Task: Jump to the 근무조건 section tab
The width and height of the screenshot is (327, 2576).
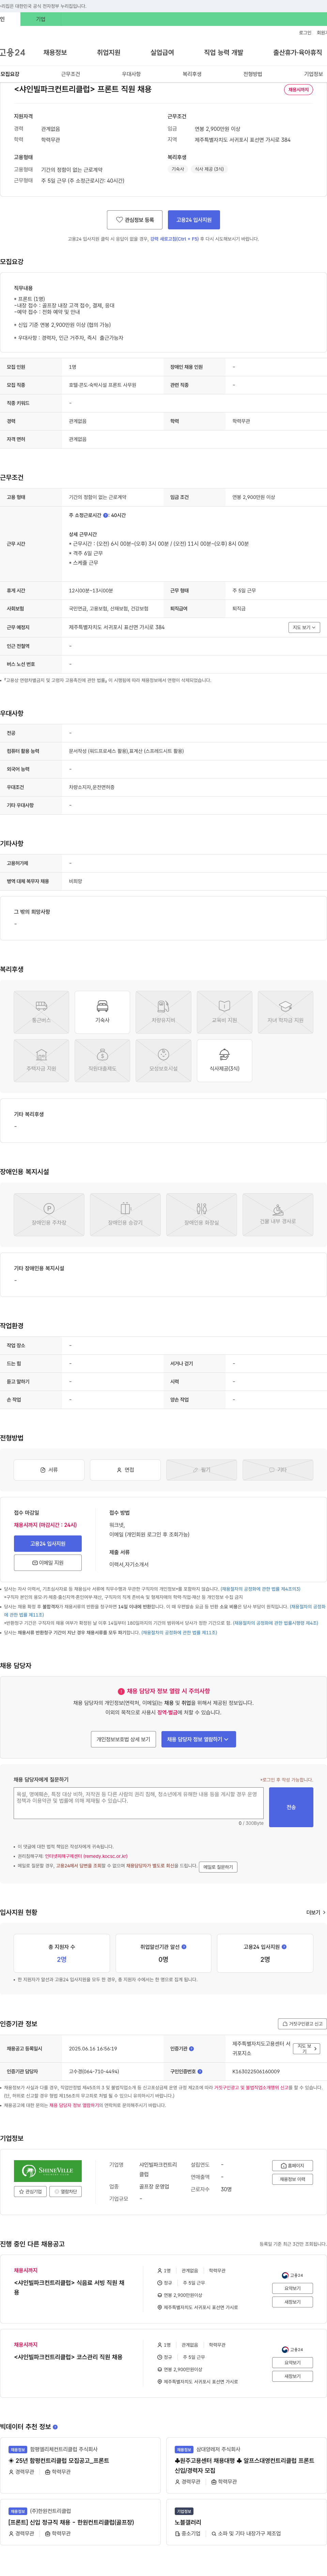Action: (x=70, y=74)
